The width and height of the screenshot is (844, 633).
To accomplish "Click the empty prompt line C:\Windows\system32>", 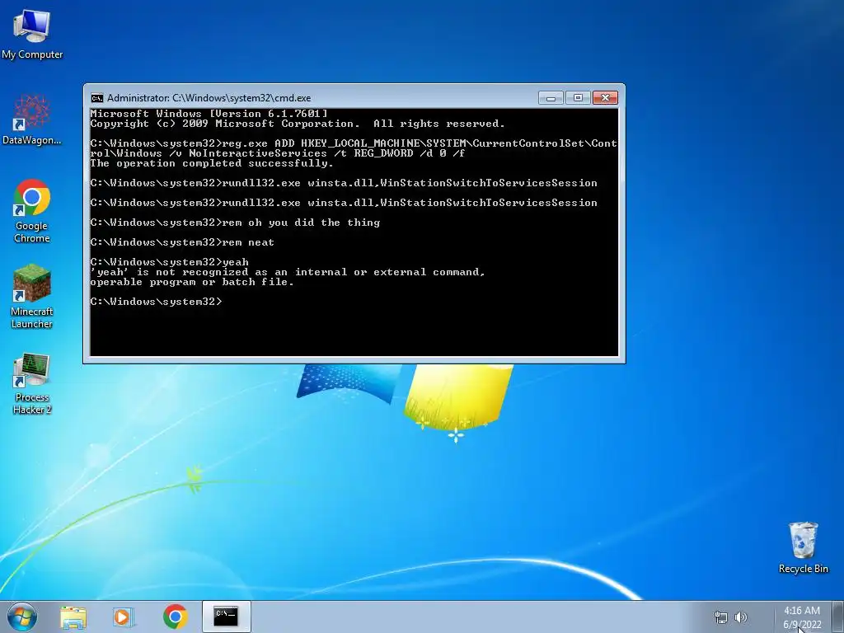I will [156, 302].
